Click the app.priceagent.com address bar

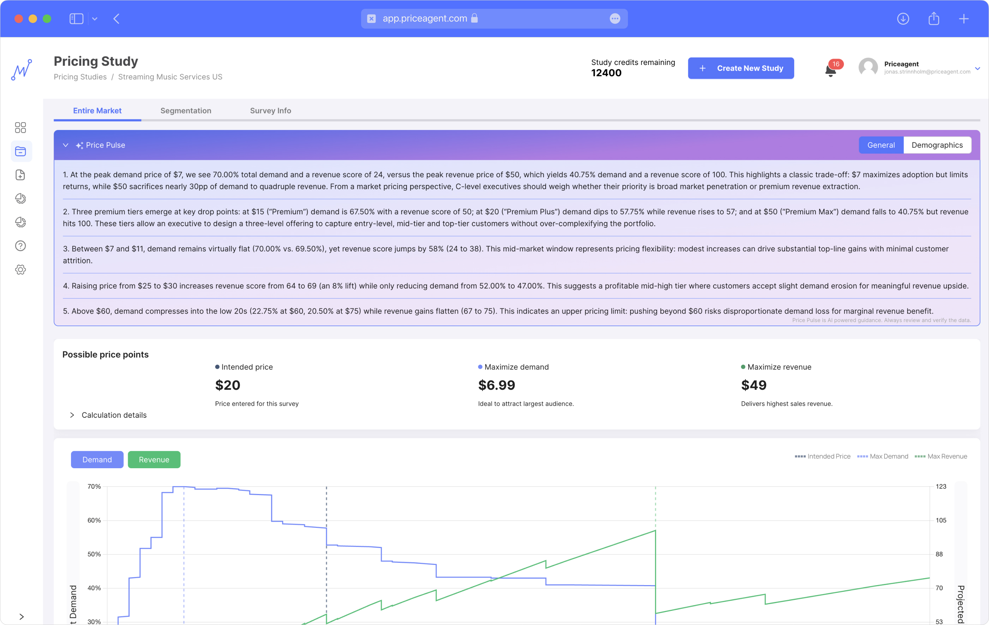pos(493,18)
